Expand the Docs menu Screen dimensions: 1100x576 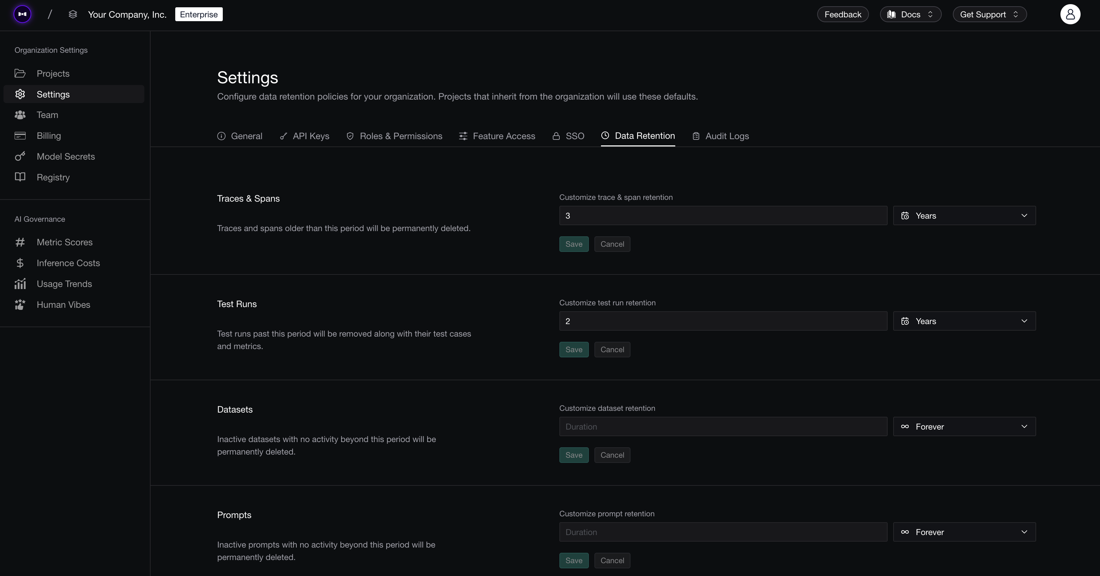[x=911, y=14]
